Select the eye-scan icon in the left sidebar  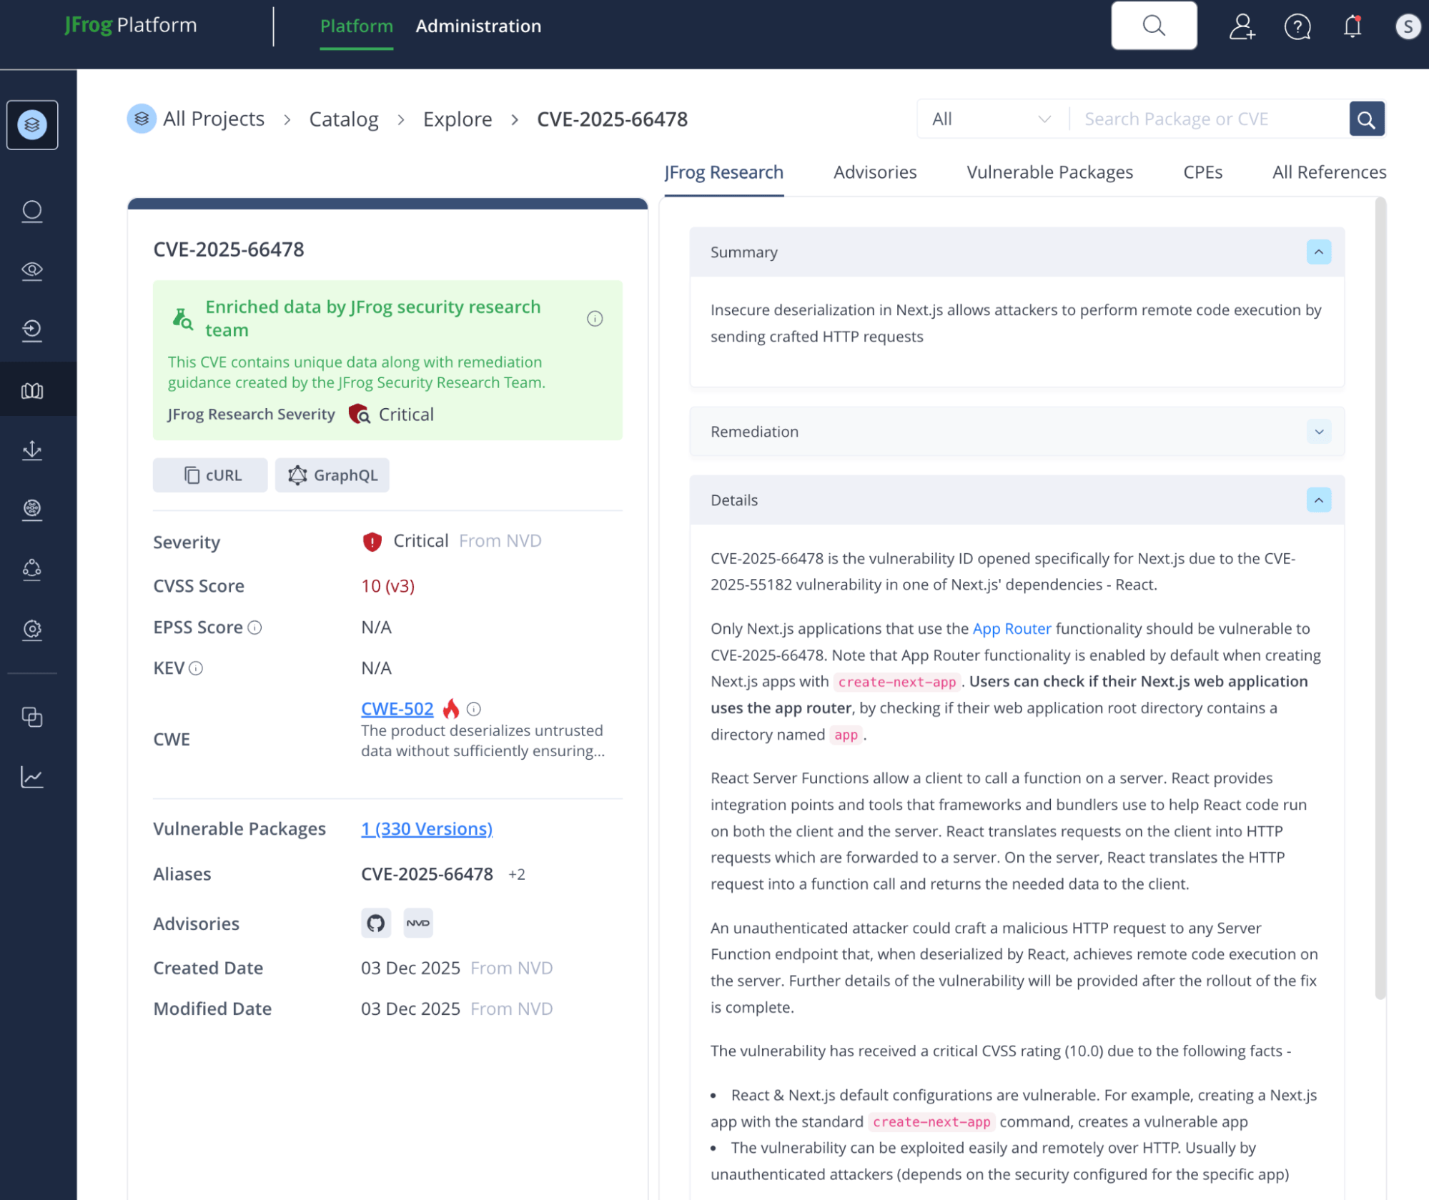[32, 271]
